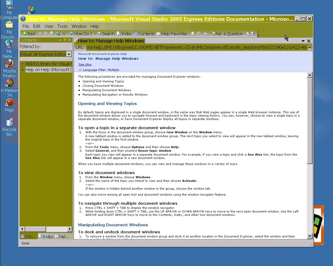Select MSDN Library for Visual tree item
The height and width of the screenshot is (266, 333).
point(49,64)
